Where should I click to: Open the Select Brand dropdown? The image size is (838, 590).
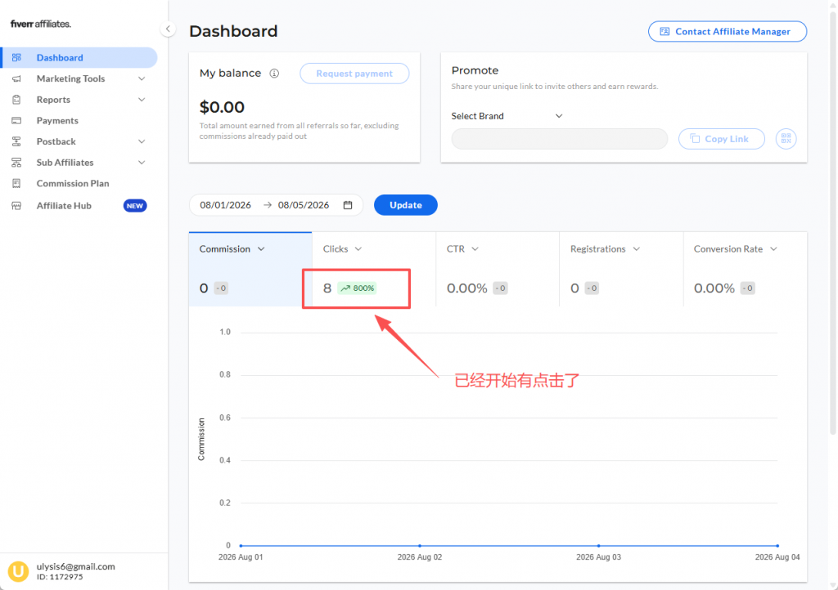(x=507, y=116)
